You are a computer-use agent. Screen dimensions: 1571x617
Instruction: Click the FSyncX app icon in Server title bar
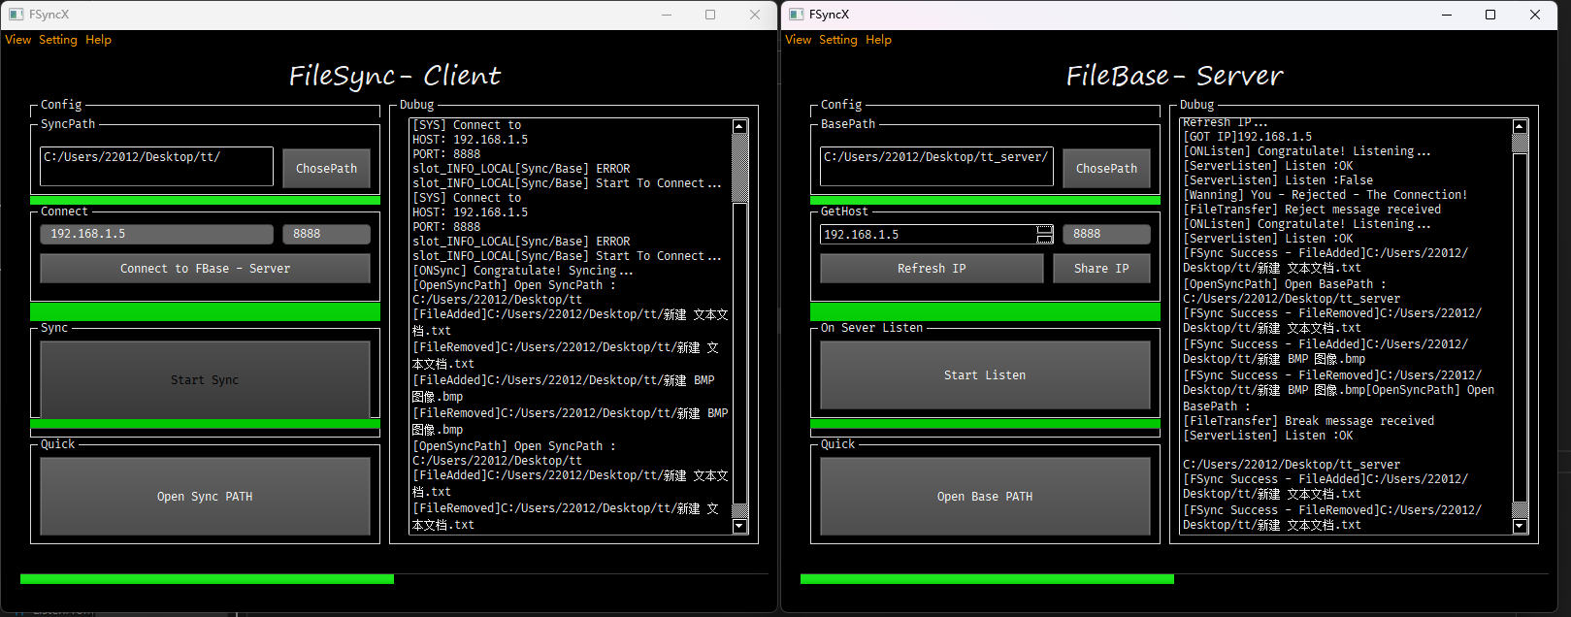(x=796, y=15)
